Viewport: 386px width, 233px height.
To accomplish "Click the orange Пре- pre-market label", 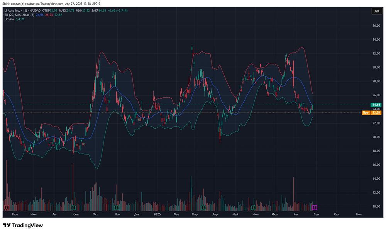I will pyautogui.click(x=366, y=113).
